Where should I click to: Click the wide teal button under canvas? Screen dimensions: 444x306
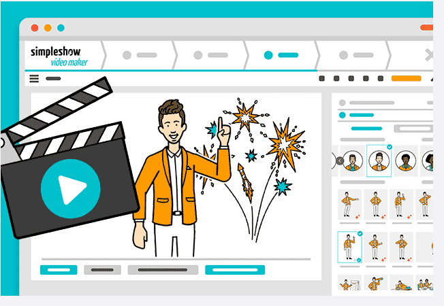click(235, 270)
